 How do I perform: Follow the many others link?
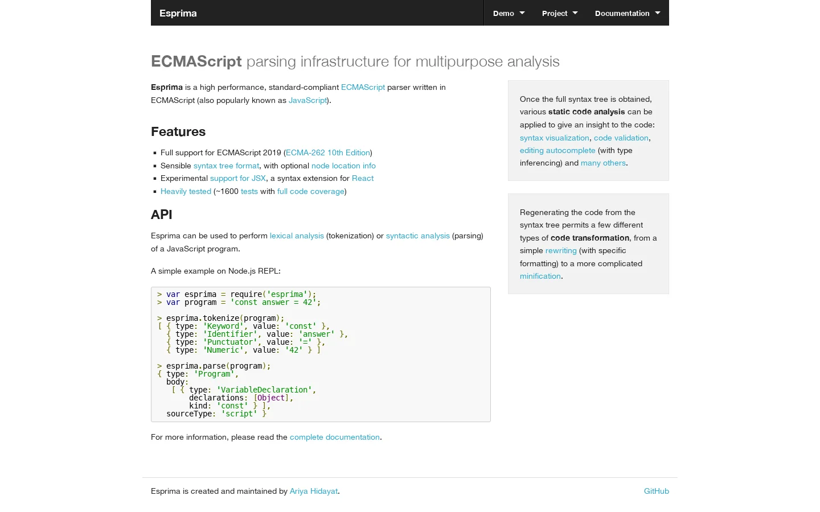tap(603, 163)
